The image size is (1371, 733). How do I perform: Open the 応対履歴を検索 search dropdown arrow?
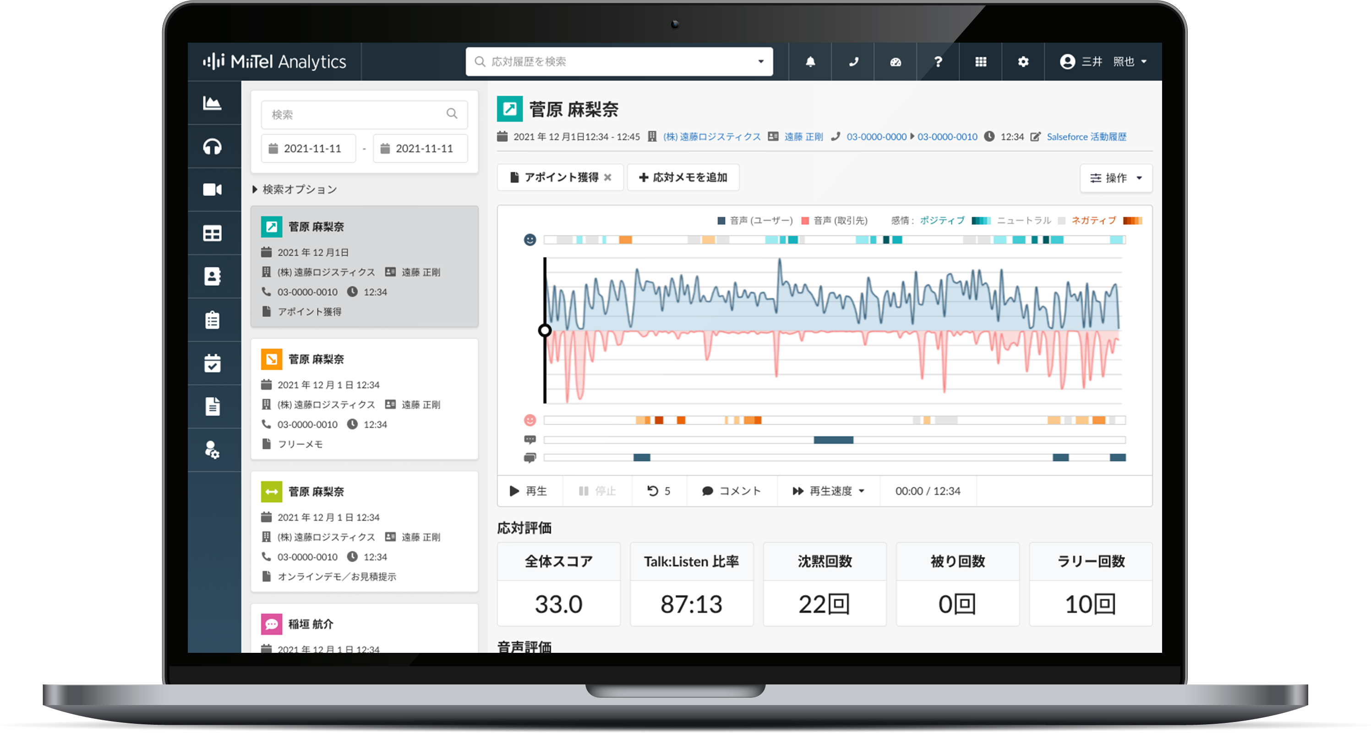click(761, 62)
